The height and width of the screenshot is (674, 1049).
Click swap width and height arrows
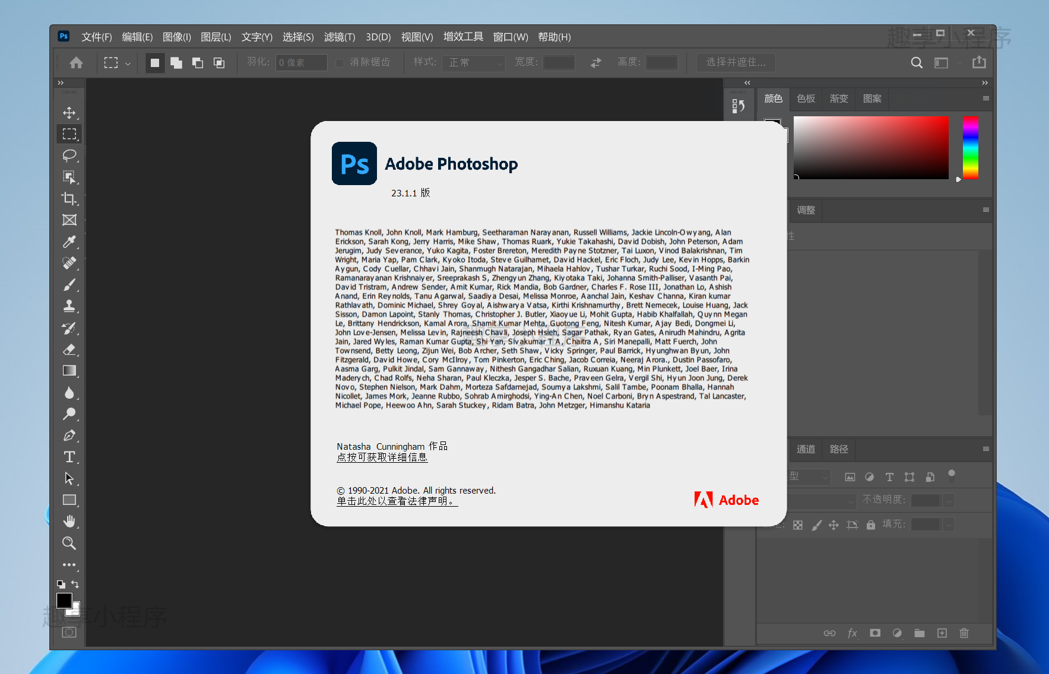(596, 62)
